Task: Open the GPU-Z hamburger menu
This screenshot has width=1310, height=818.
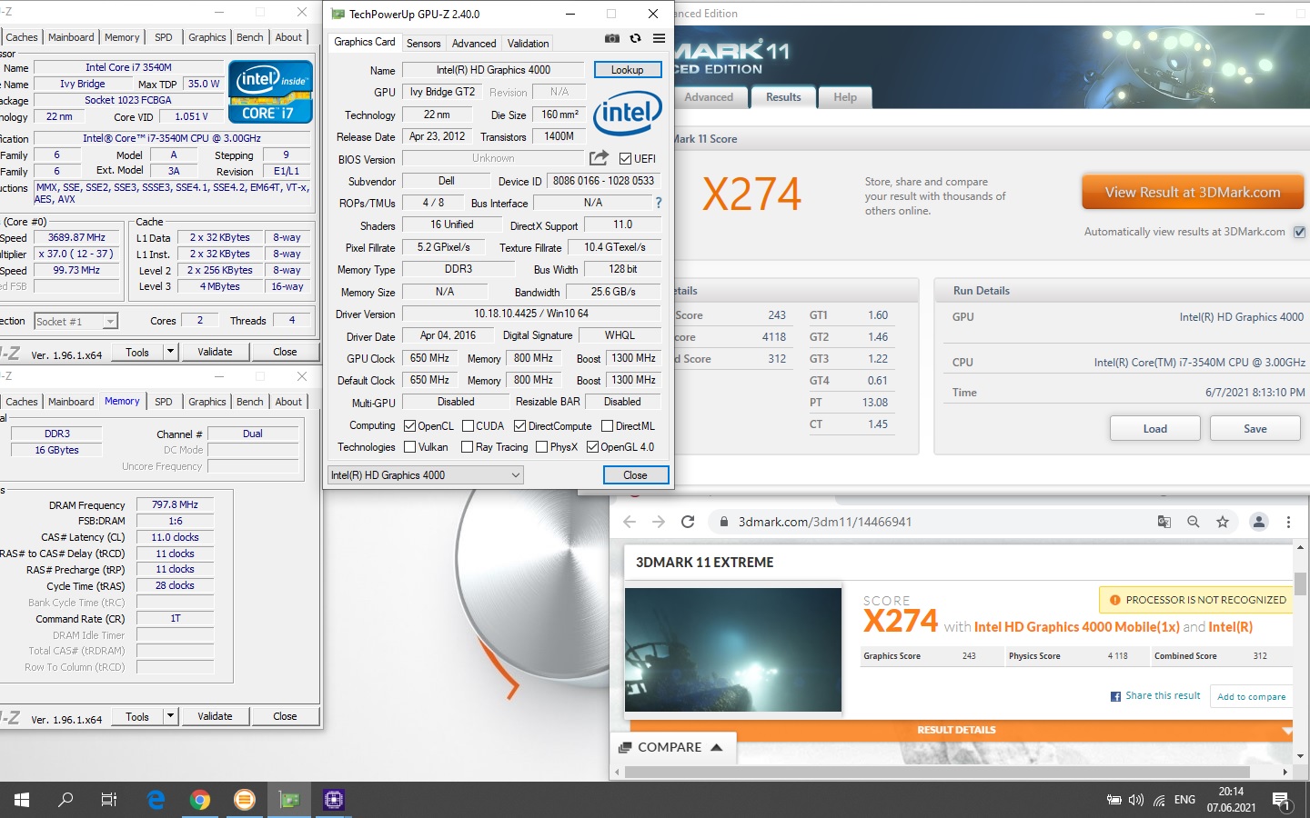Action: click(x=659, y=38)
